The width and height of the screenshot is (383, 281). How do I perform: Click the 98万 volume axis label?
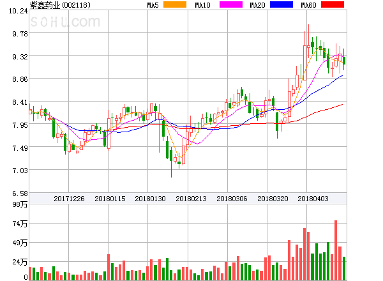[x=20, y=204]
